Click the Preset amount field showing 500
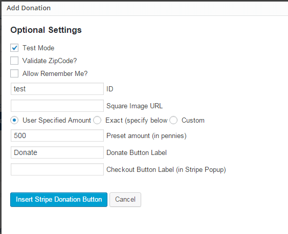288x234 pixels. click(x=57, y=135)
